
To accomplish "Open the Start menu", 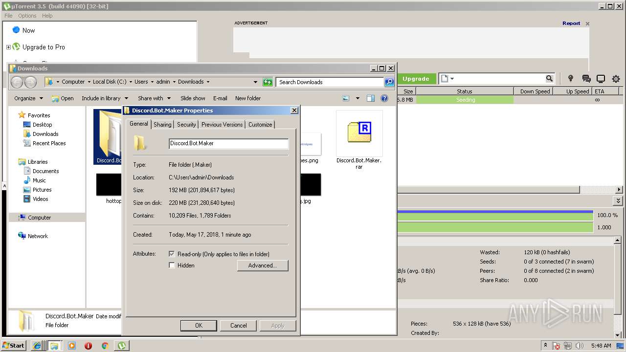I will pyautogui.click(x=13, y=346).
